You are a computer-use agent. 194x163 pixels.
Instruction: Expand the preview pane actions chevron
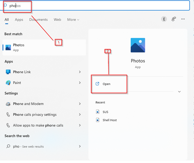[179, 92]
